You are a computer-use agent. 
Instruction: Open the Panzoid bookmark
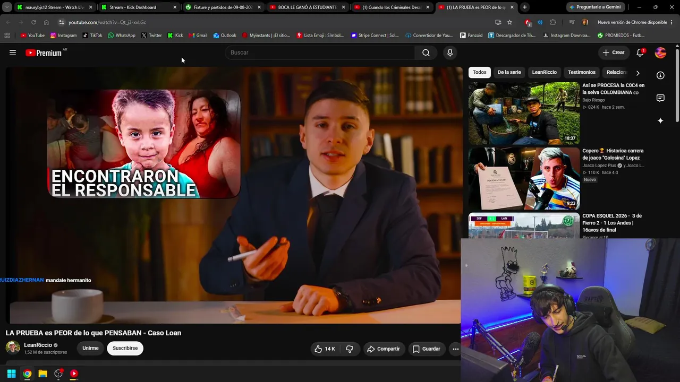click(x=470, y=36)
